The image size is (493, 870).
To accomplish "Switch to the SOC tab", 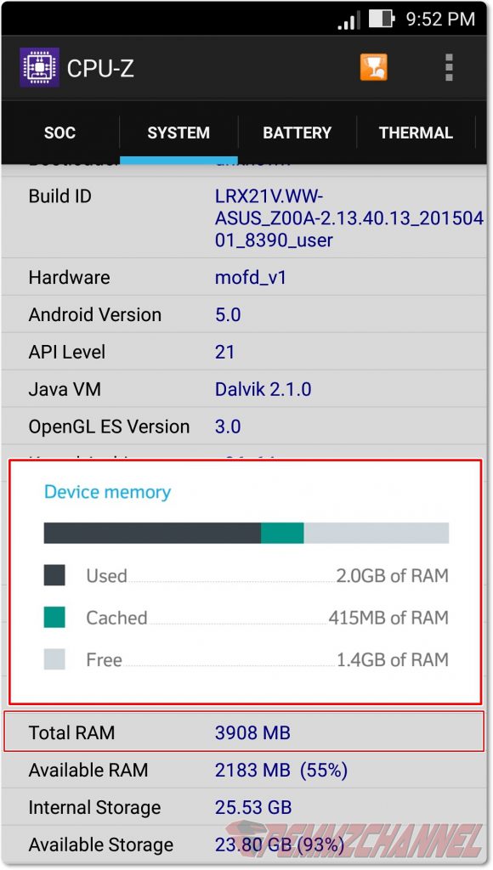I will click(x=59, y=133).
